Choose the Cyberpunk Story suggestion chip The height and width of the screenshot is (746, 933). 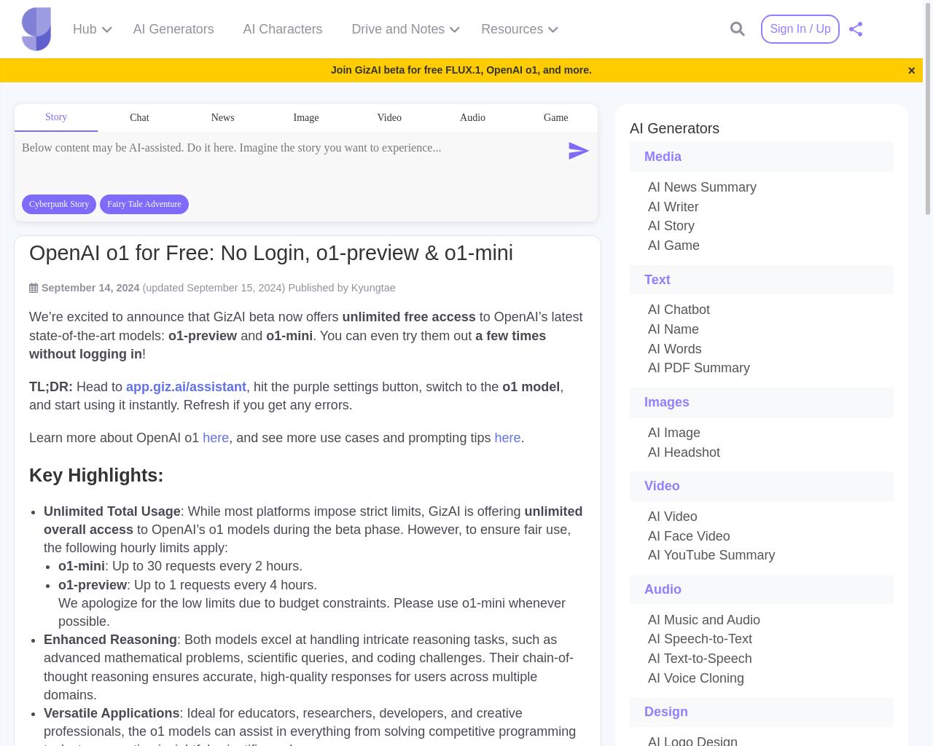coord(59,204)
